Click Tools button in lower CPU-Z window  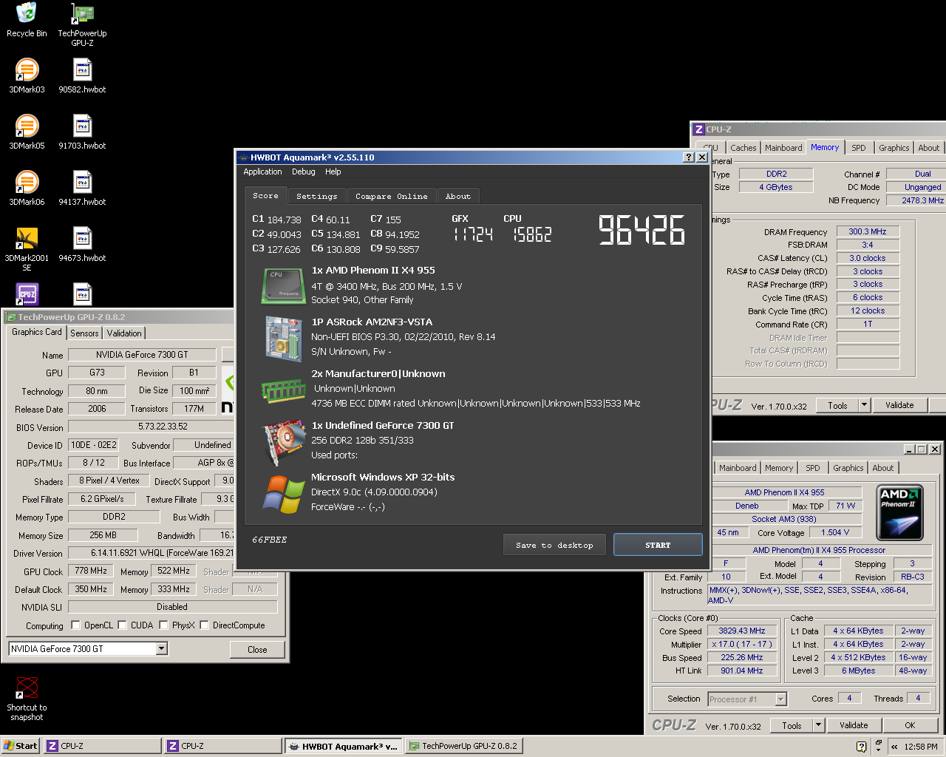click(x=792, y=725)
